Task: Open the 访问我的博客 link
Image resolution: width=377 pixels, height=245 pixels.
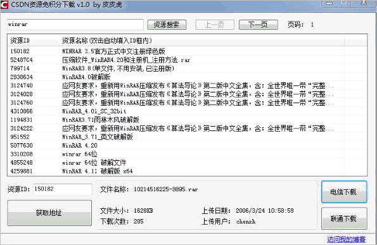Action: [346, 239]
